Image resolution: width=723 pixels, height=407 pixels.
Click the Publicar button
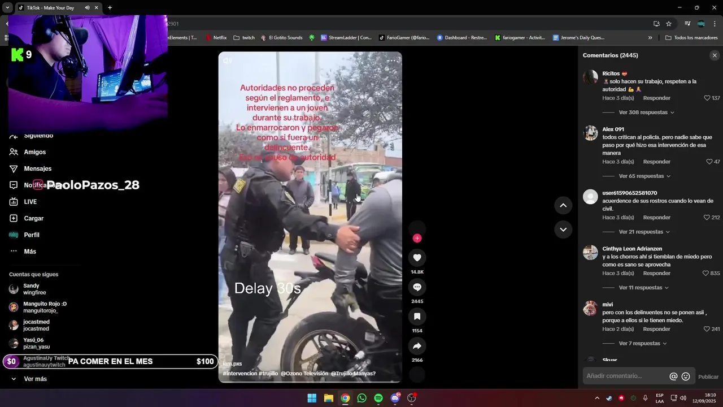(708, 377)
